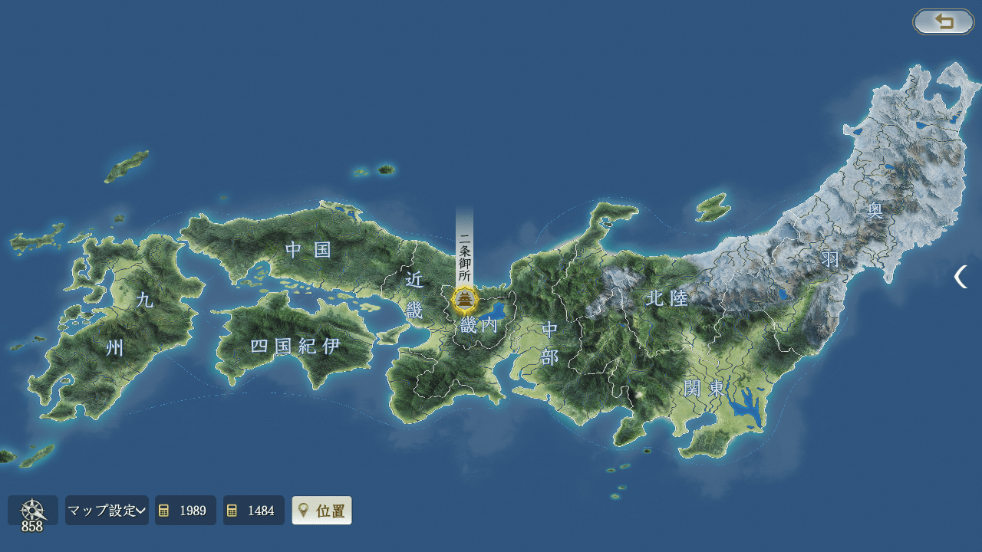Click the 北陸 region label

(669, 299)
